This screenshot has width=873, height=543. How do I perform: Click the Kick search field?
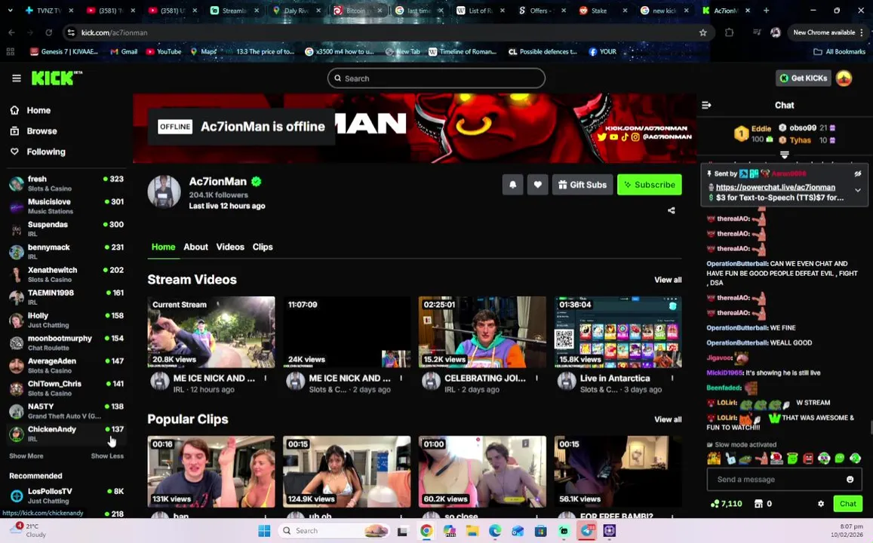point(436,78)
